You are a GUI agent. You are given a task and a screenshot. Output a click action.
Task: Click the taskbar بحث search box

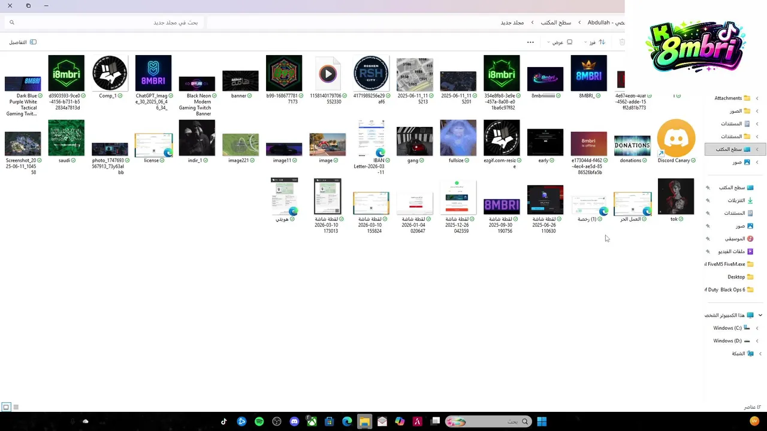click(x=488, y=421)
